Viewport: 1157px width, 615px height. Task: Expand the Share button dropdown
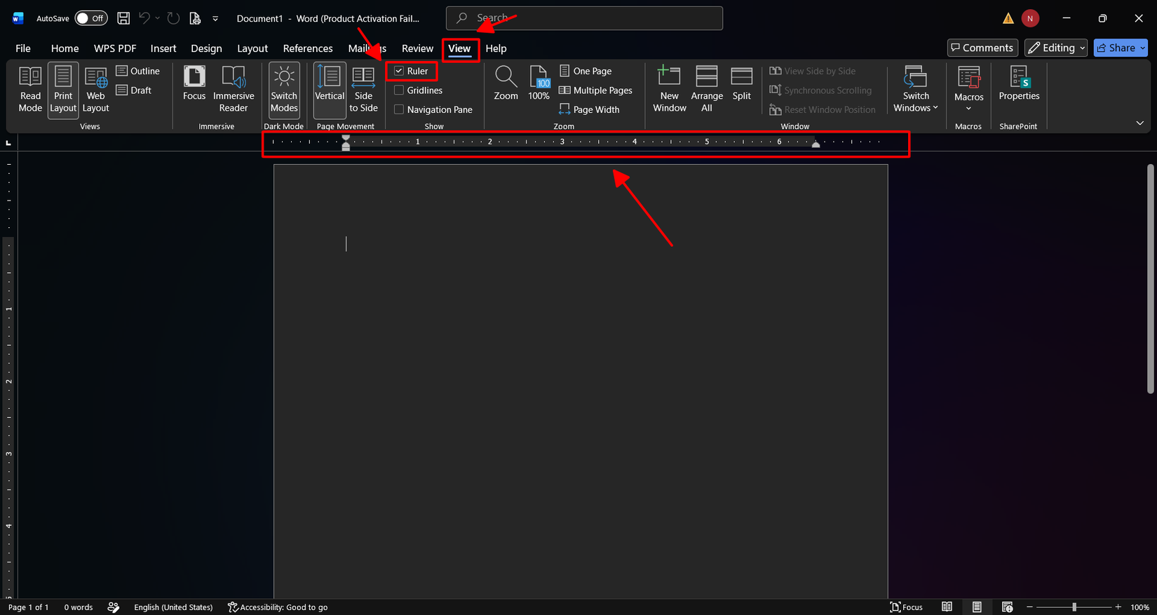point(1143,48)
